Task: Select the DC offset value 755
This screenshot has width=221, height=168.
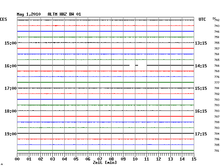Action: pyautogui.click(x=217, y=43)
